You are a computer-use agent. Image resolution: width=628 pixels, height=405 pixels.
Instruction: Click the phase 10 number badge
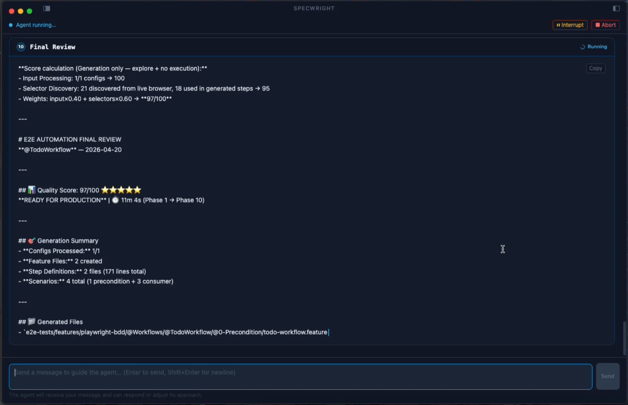tap(21, 47)
